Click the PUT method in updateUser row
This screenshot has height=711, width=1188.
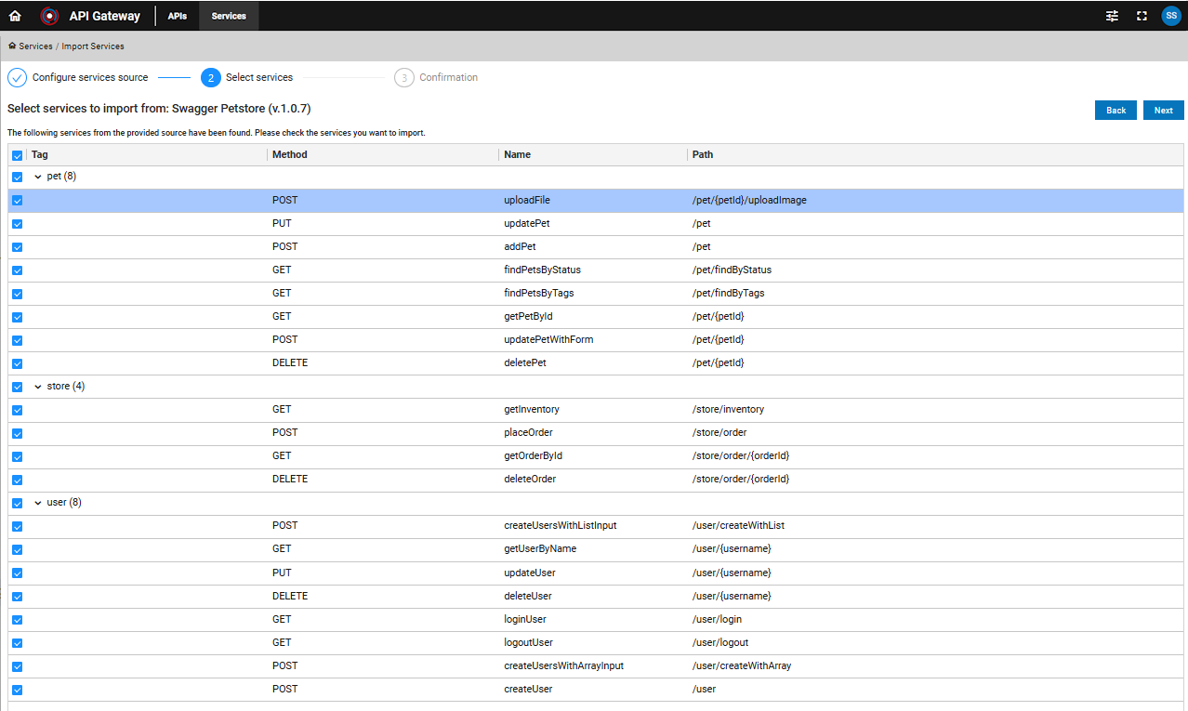coord(282,573)
